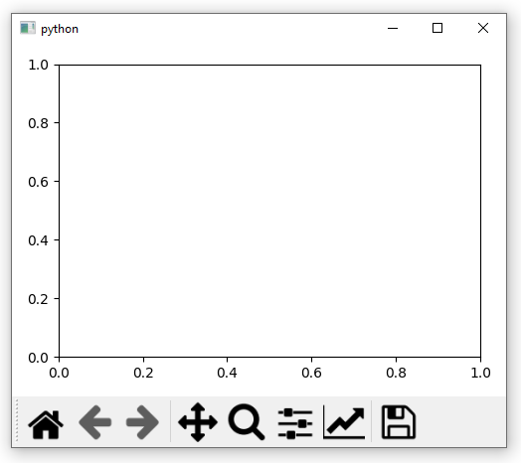Open Configure subplots sliders tool
The image size is (521, 463).
(295, 423)
